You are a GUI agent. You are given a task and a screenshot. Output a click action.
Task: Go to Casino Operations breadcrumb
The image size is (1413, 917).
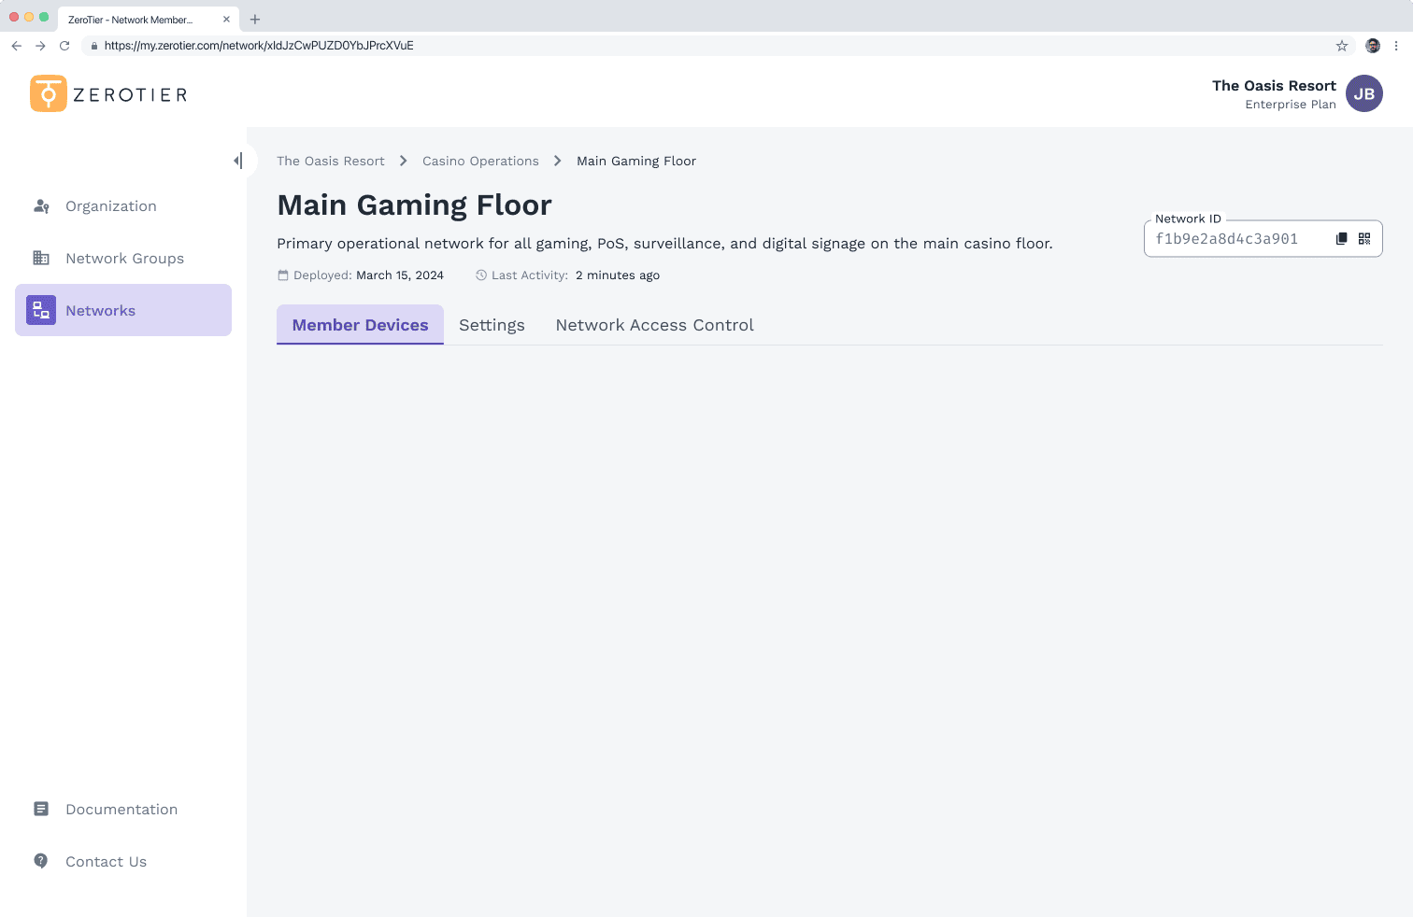point(480,162)
